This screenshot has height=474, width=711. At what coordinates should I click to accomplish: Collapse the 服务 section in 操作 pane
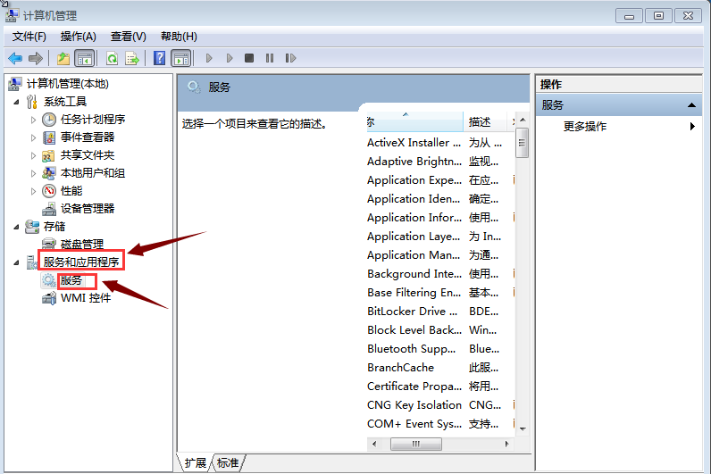click(692, 105)
